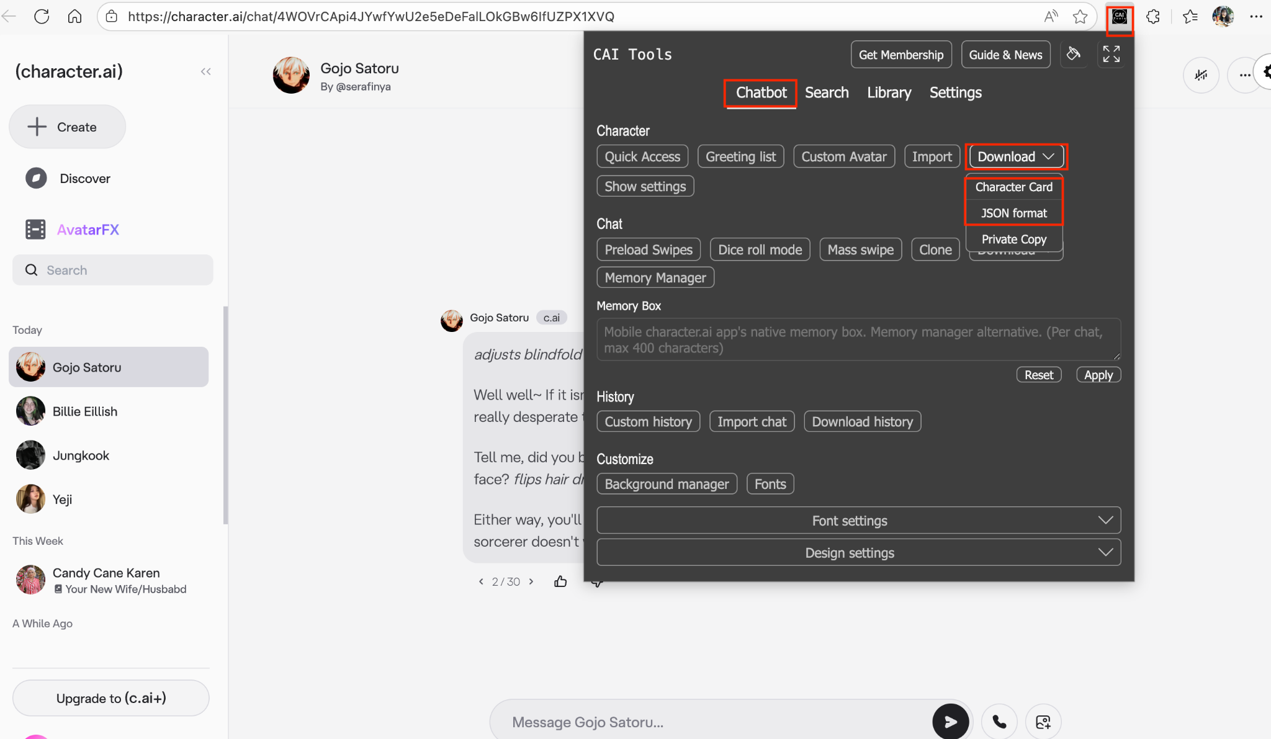1271x739 pixels.
Task: Toggle Dice roll mode
Action: tap(760, 249)
